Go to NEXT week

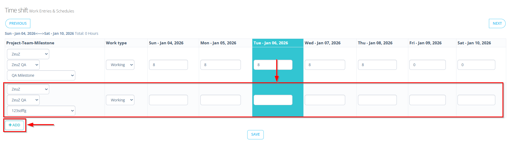497,23
